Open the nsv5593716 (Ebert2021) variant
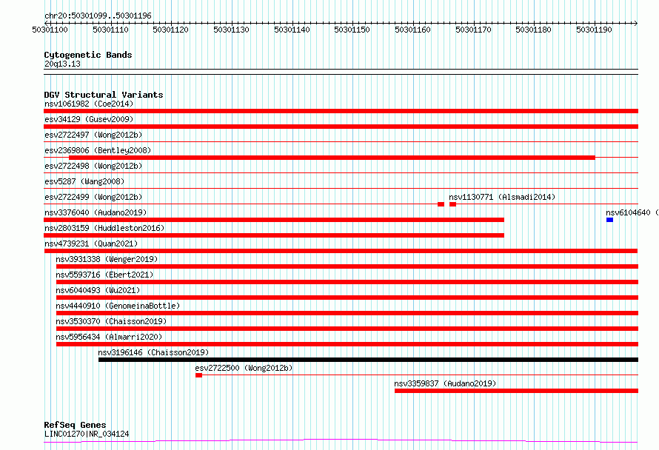Image resolution: width=659 pixels, height=450 pixels. click(104, 275)
